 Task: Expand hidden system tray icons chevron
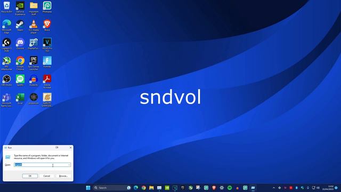coord(274,188)
